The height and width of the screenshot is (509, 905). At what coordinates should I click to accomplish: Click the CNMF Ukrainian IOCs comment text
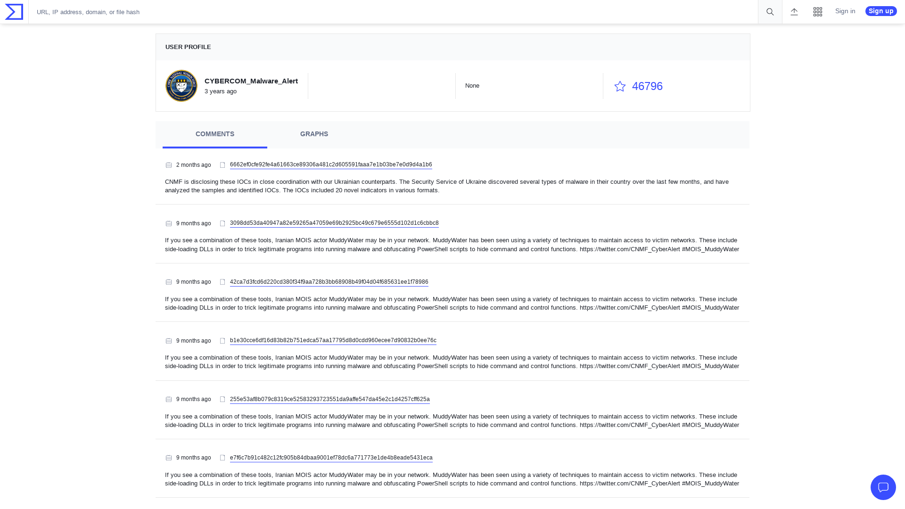click(x=447, y=186)
